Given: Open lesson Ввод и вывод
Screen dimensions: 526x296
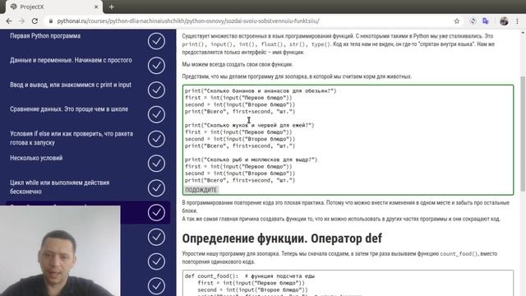Looking at the screenshot, I should pyautogui.click(x=71, y=85).
